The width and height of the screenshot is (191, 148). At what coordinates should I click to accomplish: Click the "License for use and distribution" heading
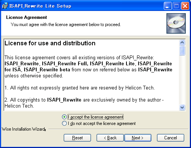pos(50,43)
